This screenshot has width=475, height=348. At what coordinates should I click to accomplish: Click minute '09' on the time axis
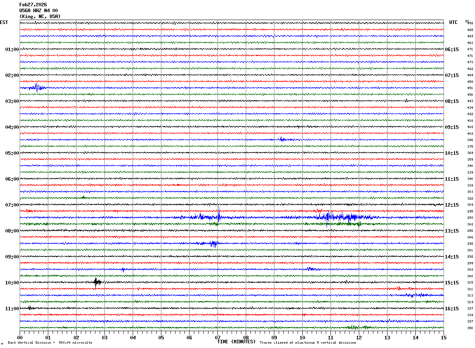click(274, 337)
